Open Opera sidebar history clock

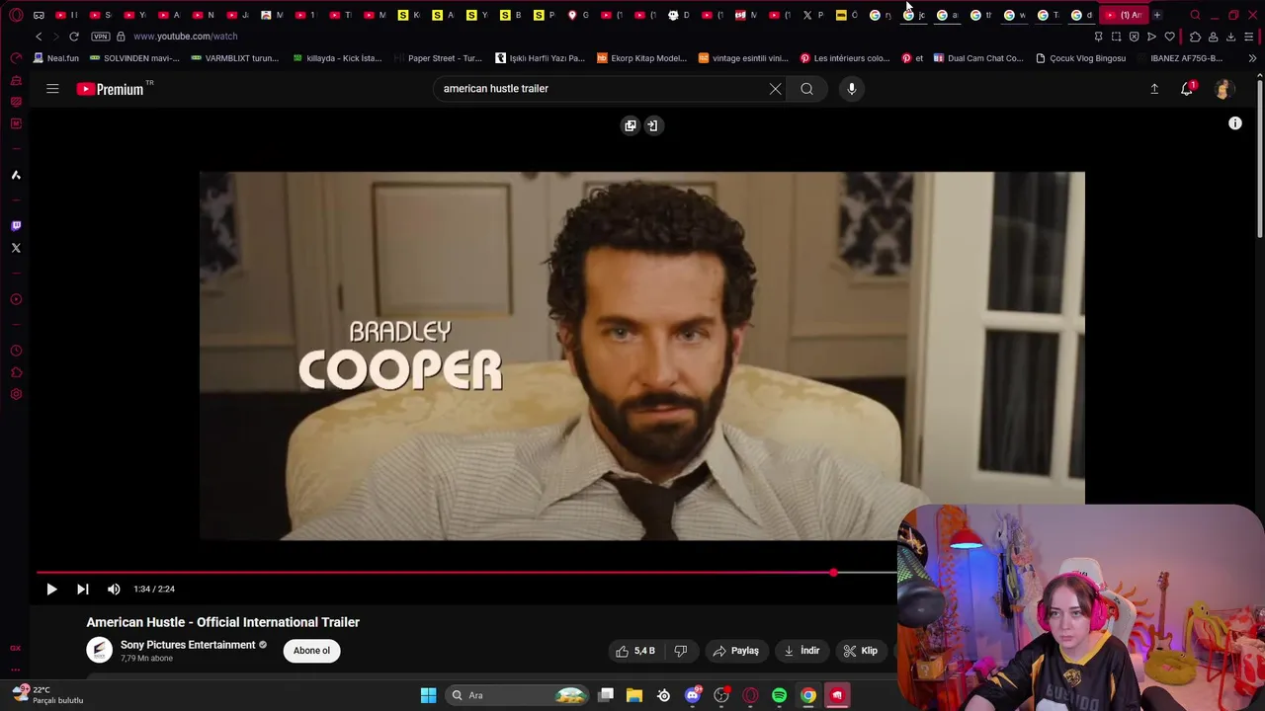click(16, 352)
